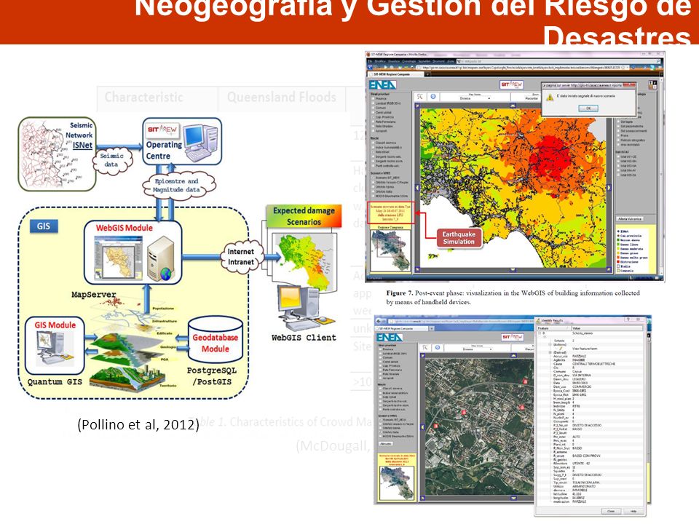Click the blue info circle icon in upper WebGIS window
The image size is (699, 524).
[433, 97]
